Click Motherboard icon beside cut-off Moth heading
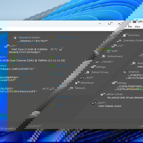The image size is (143, 143). tap(134, 63)
